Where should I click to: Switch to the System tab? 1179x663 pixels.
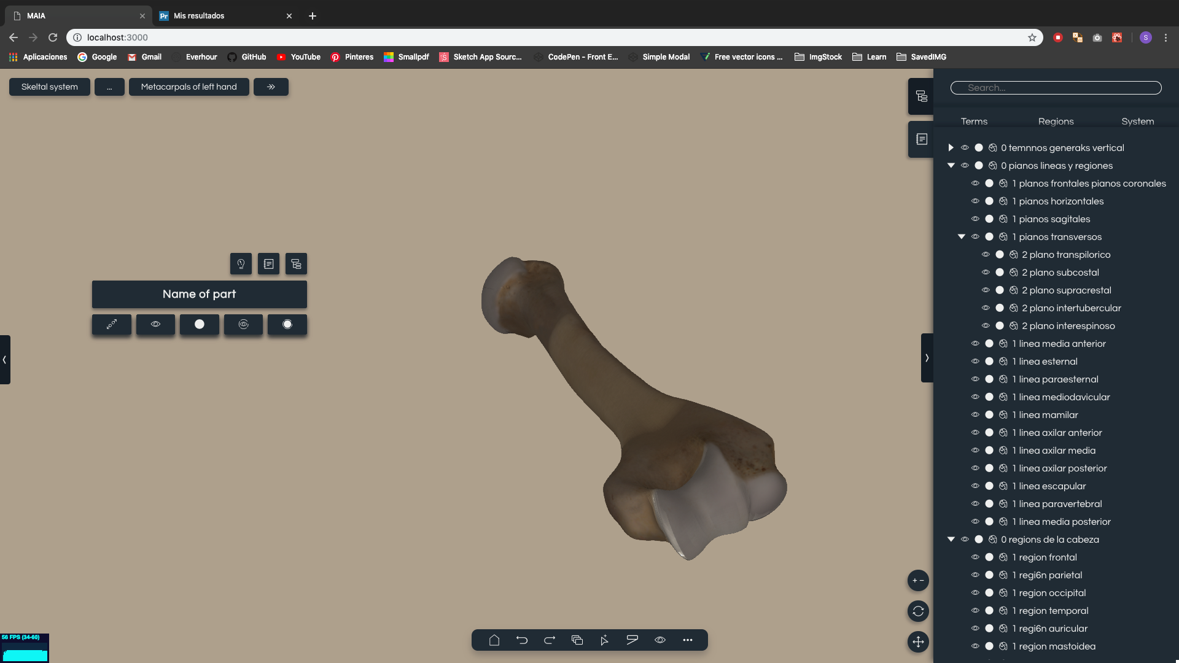coord(1138,120)
